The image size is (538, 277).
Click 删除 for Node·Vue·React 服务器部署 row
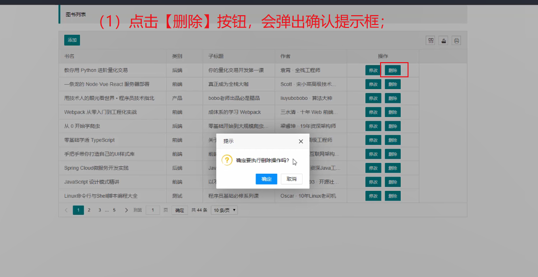coord(393,84)
